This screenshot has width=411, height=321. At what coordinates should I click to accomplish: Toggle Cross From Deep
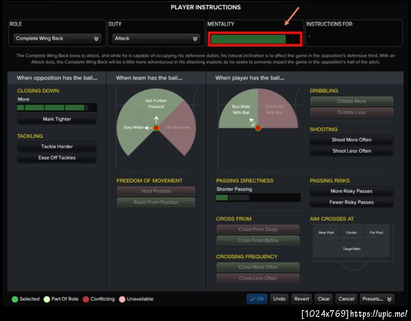click(258, 229)
